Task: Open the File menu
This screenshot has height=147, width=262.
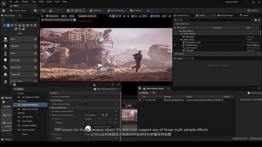Action: click(x=11, y=2)
